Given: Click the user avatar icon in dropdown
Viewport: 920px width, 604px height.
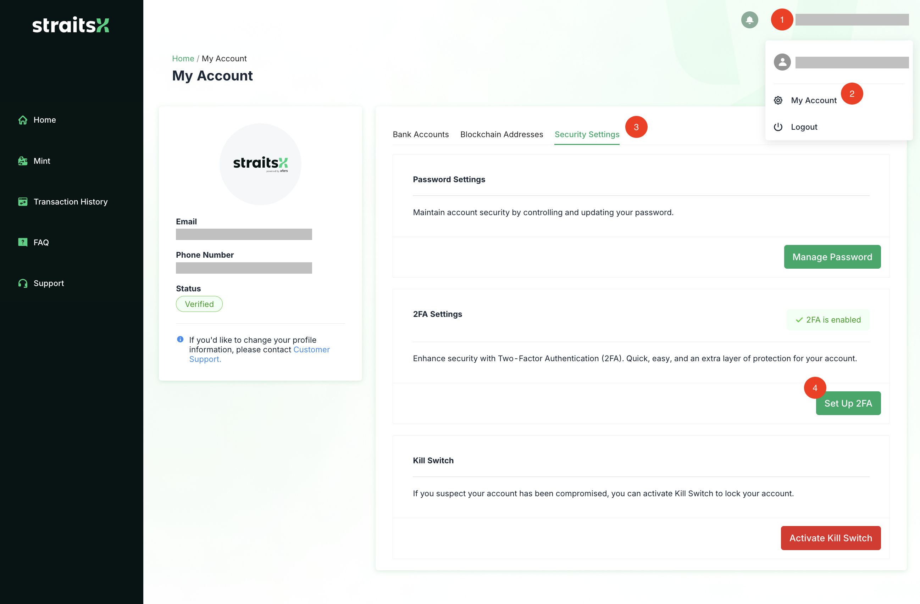Looking at the screenshot, I should pyautogui.click(x=782, y=62).
